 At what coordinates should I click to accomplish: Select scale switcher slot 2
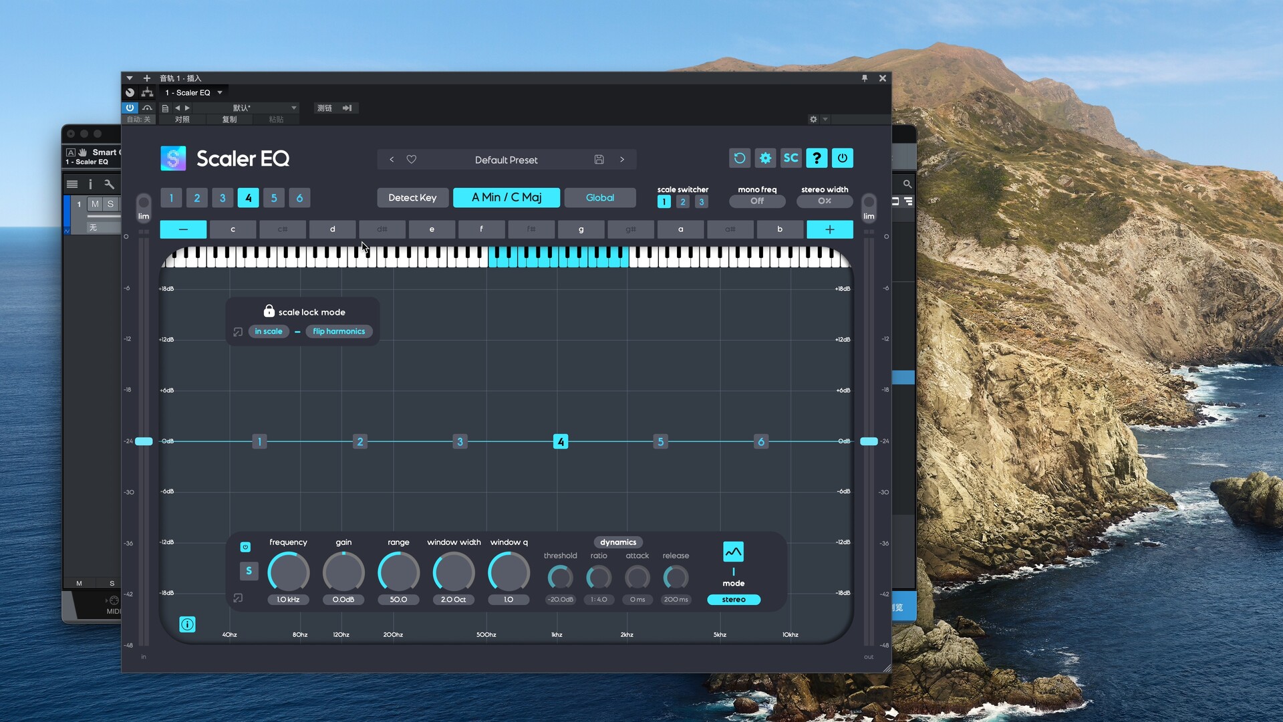tap(682, 202)
